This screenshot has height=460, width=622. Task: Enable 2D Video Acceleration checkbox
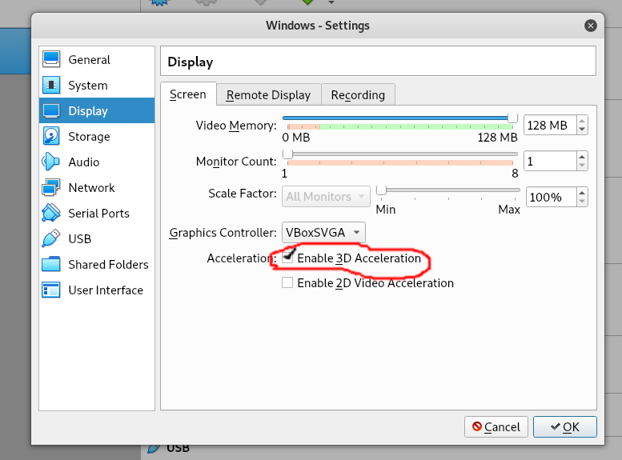pos(287,282)
